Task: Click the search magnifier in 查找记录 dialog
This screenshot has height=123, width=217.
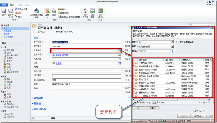Action: pyautogui.click(x=172, y=51)
